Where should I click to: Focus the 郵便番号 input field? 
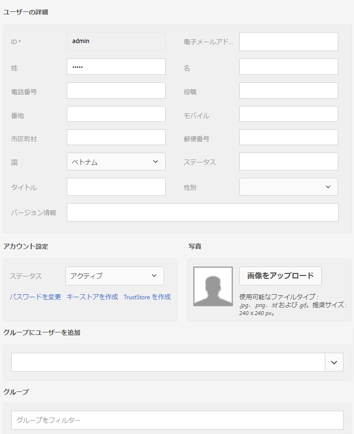click(288, 137)
